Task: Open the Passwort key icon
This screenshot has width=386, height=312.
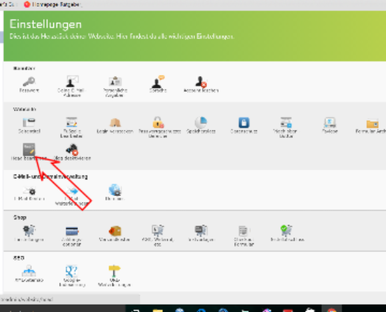Action: click(x=29, y=81)
